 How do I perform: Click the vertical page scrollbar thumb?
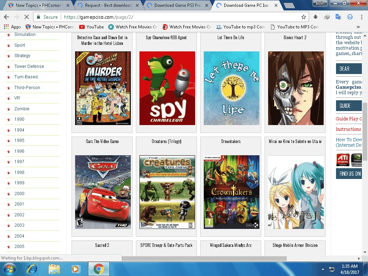365,132
